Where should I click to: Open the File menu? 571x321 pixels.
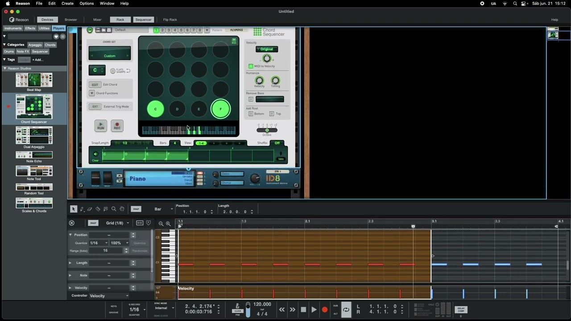[39, 4]
